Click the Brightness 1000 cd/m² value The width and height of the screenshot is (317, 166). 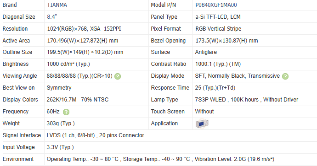68,64
